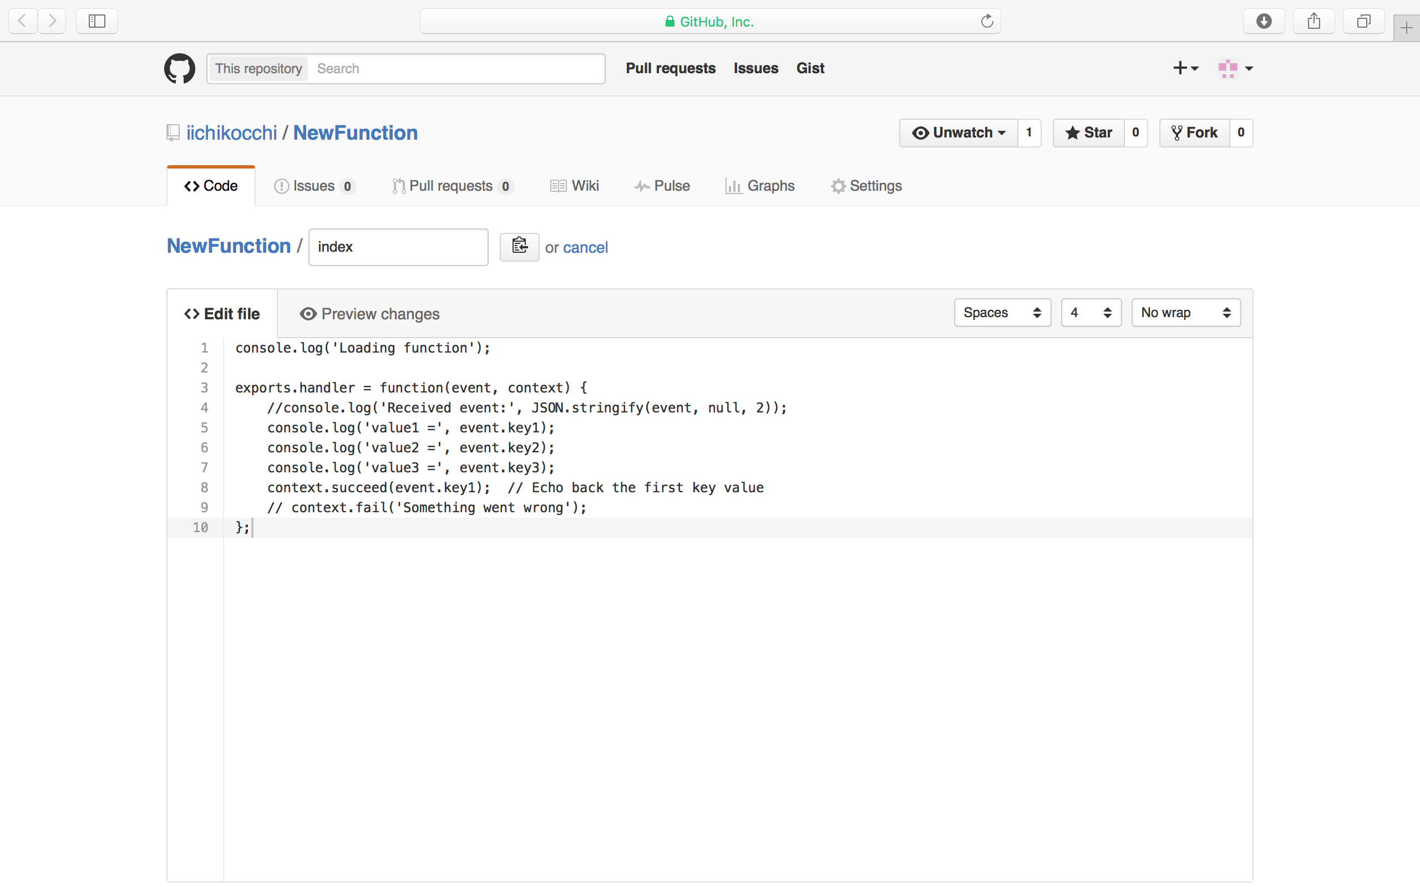1420x887 pixels.
Task: Open the Spaces indentation dropdown
Action: pos(1002,313)
